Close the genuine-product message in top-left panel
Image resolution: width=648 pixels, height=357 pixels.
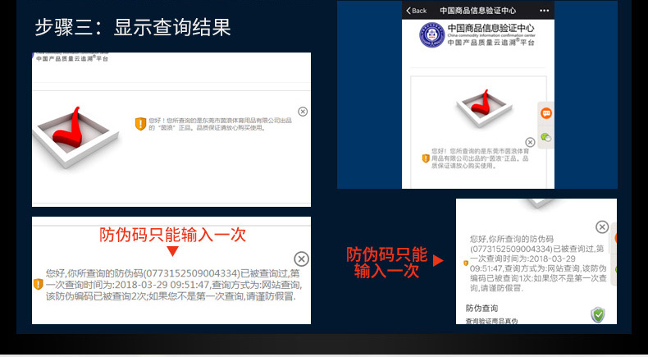(303, 112)
